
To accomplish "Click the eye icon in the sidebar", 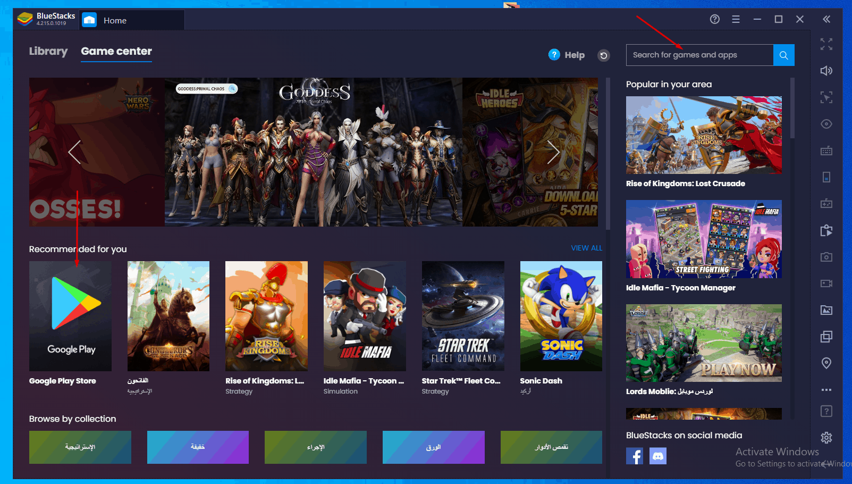I will coord(826,124).
